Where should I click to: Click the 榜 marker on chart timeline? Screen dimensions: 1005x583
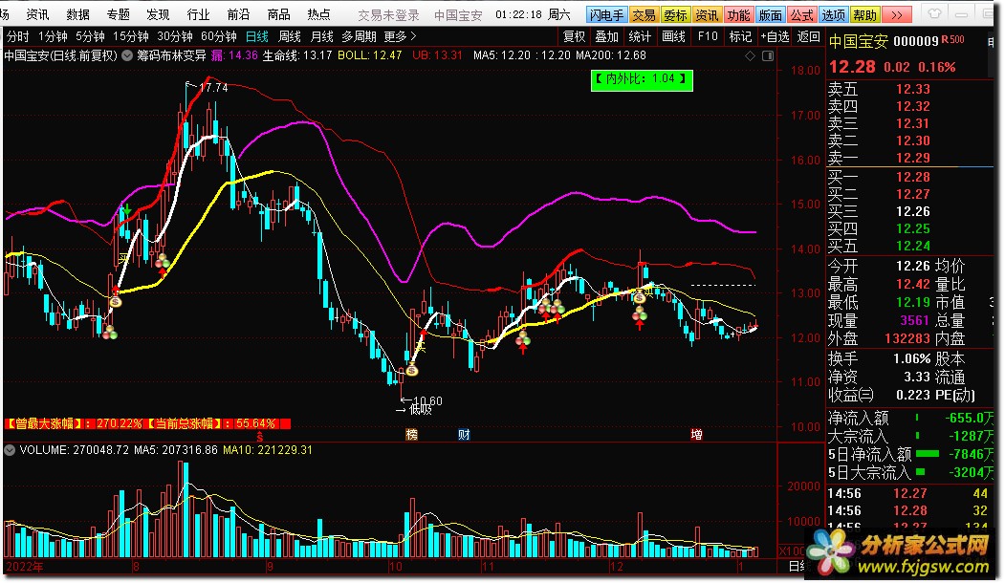tap(411, 435)
